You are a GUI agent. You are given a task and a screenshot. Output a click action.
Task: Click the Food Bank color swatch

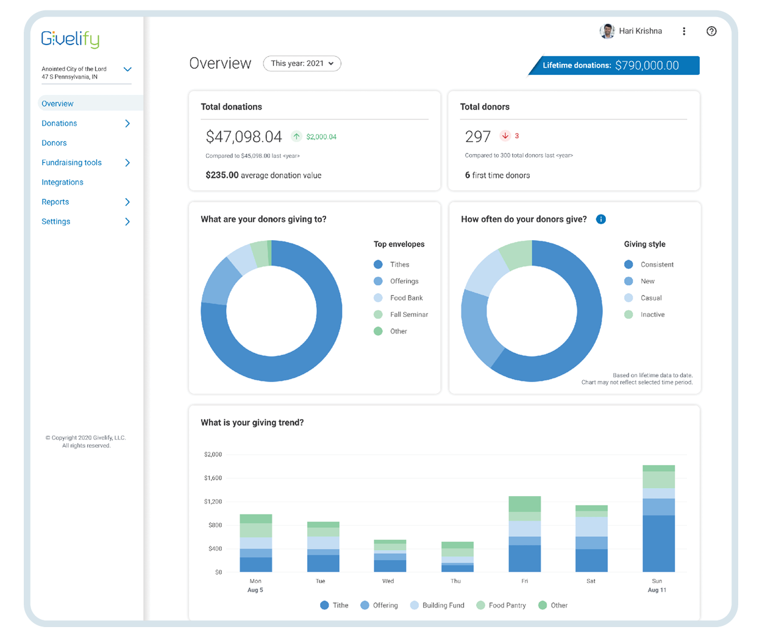click(x=378, y=298)
